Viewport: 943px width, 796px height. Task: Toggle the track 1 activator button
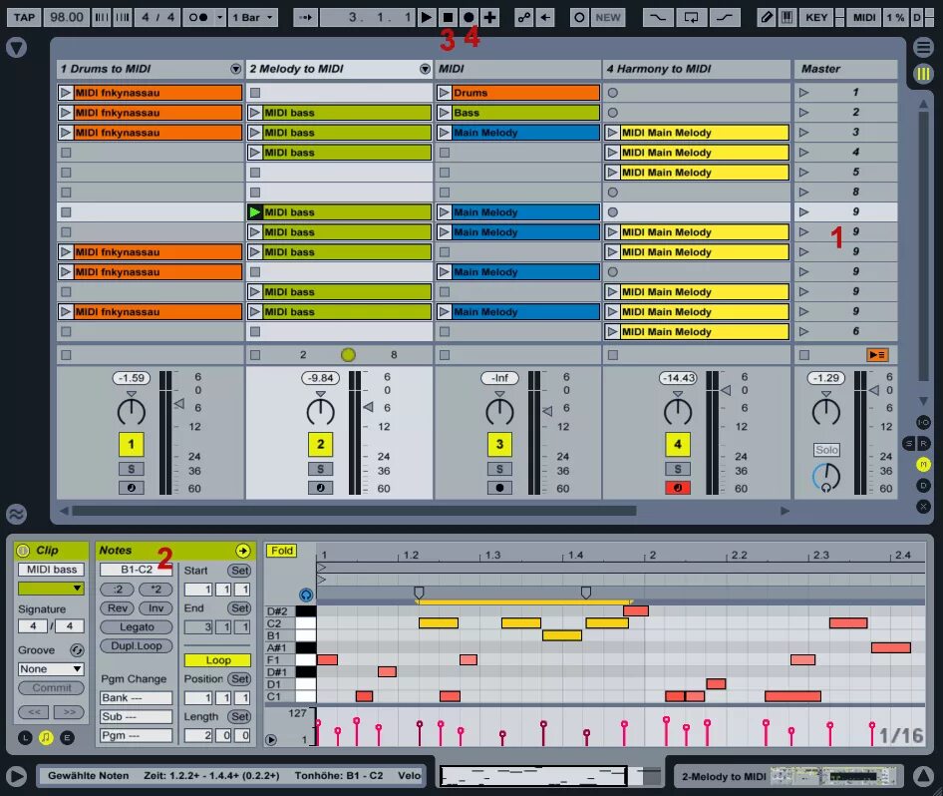point(132,445)
